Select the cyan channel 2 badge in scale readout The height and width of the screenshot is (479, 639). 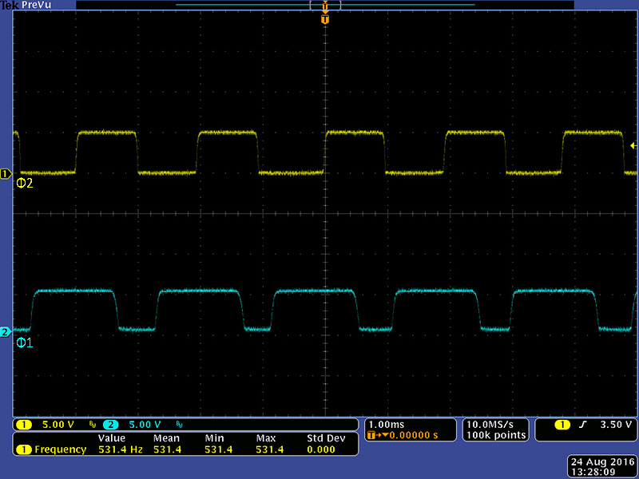tap(110, 424)
